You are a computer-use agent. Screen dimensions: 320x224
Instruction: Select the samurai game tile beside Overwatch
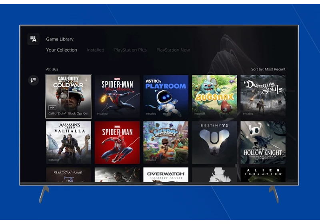117,175
